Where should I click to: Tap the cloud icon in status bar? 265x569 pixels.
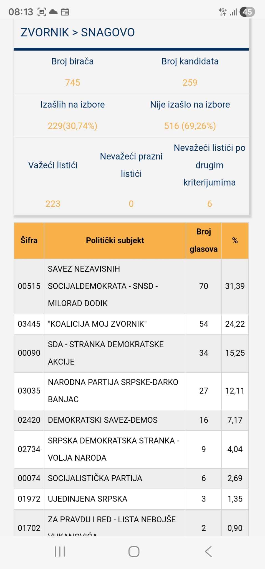[x=53, y=12]
